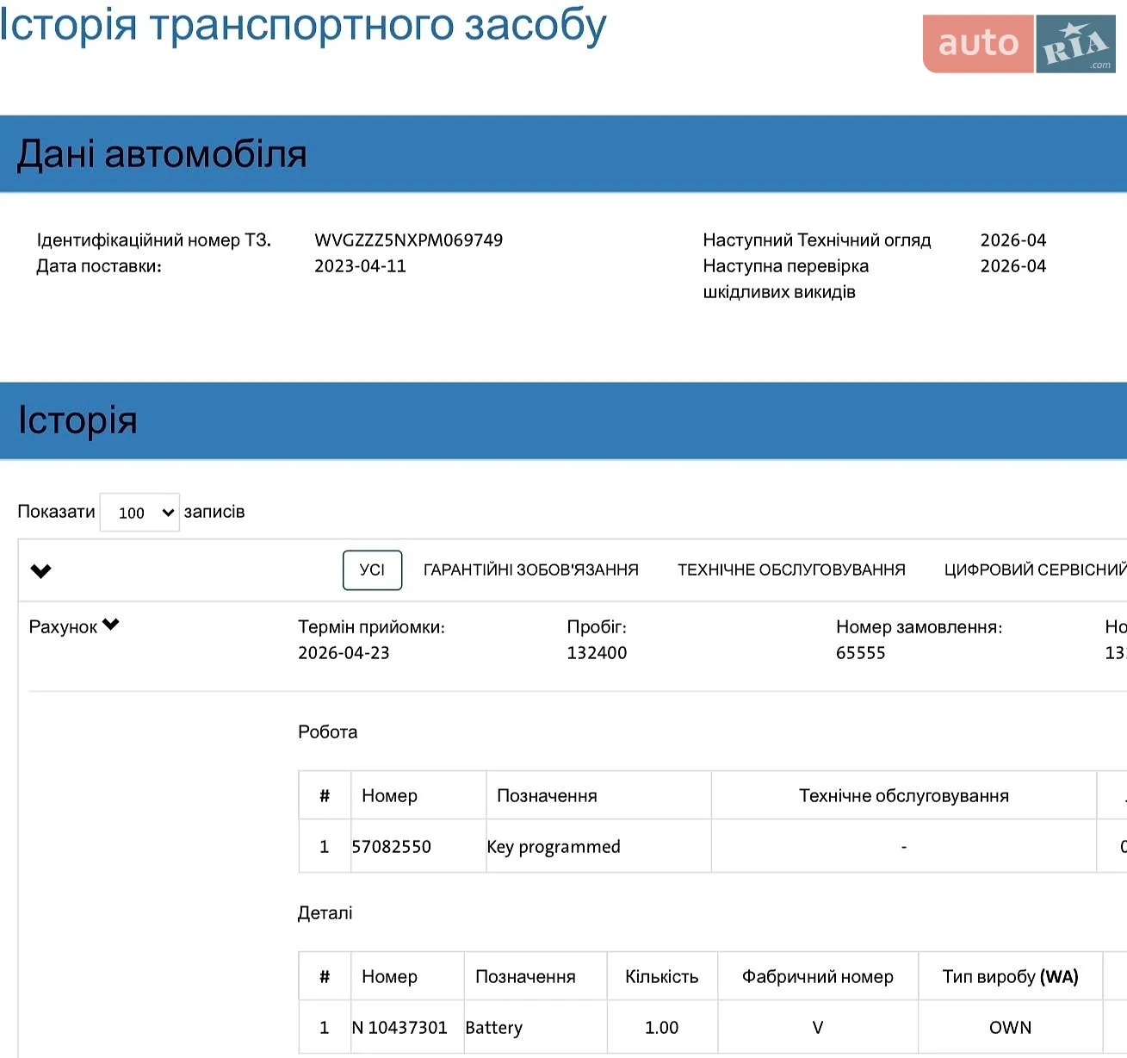This screenshot has height=1058, width=1127.
Task: Select the УСІ filter tab
Action: [x=372, y=570]
